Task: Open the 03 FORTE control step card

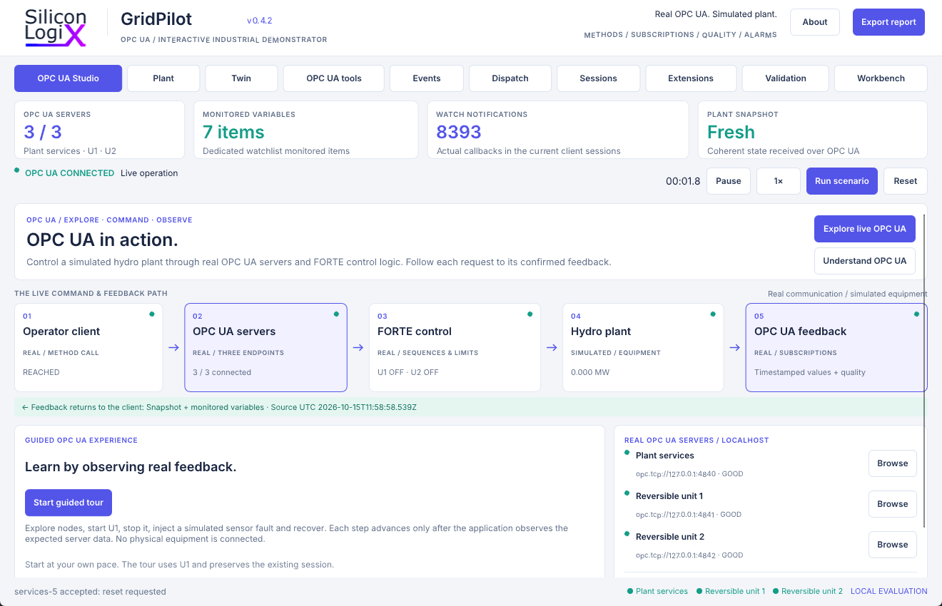Action: click(x=455, y=348)
